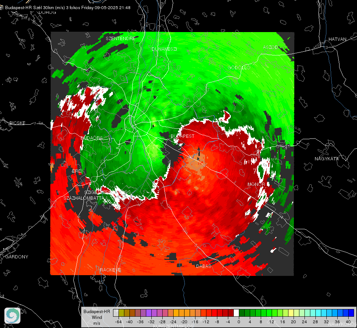Click the DOROG town label
This screenshot has height=328, width=357.
point(47,12)
